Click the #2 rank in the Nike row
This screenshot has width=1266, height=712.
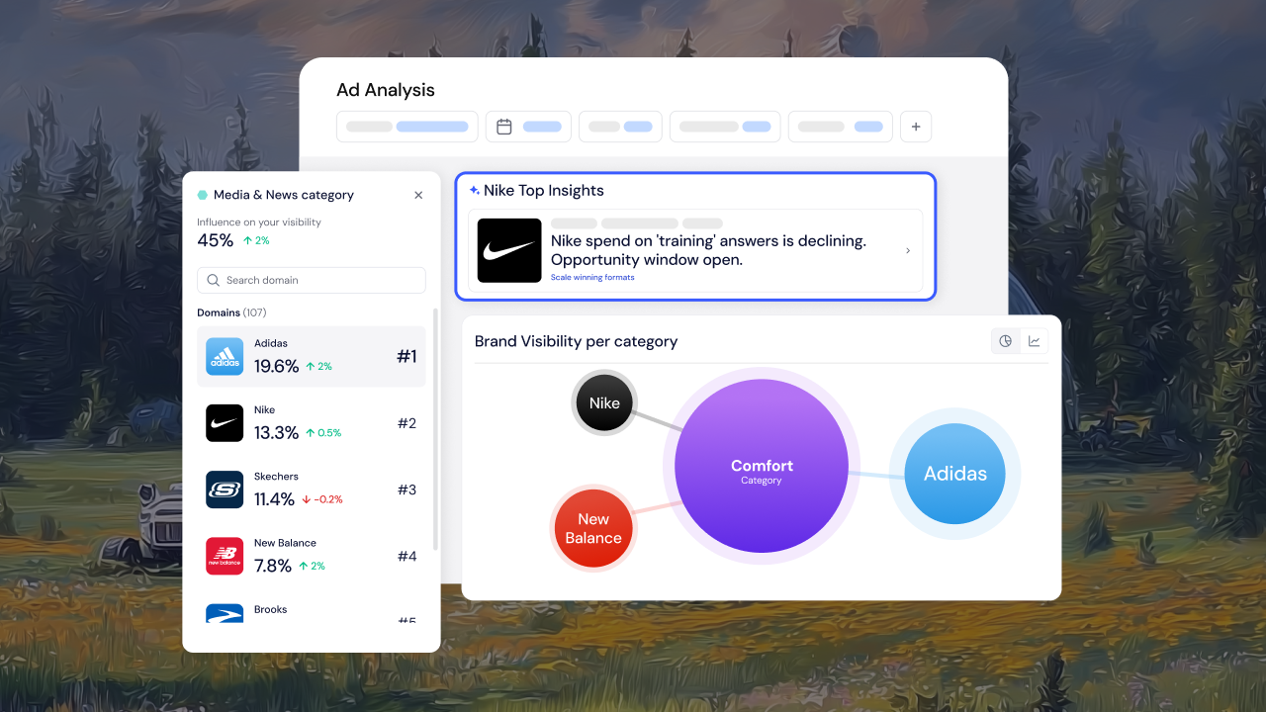407,423
